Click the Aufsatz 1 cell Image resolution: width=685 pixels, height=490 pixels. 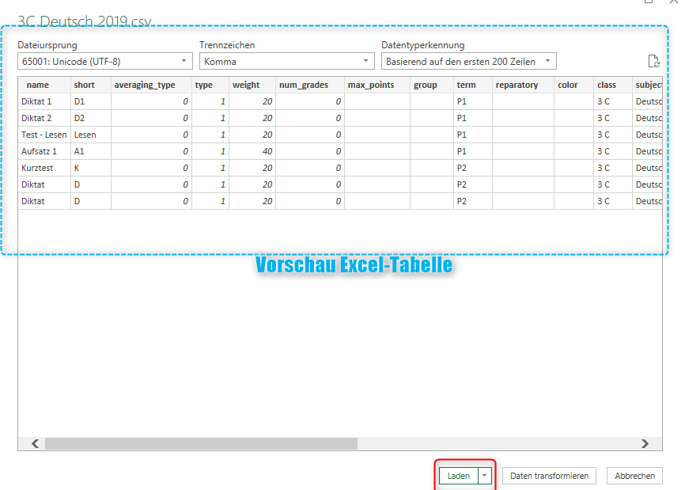tap(40, 151)
